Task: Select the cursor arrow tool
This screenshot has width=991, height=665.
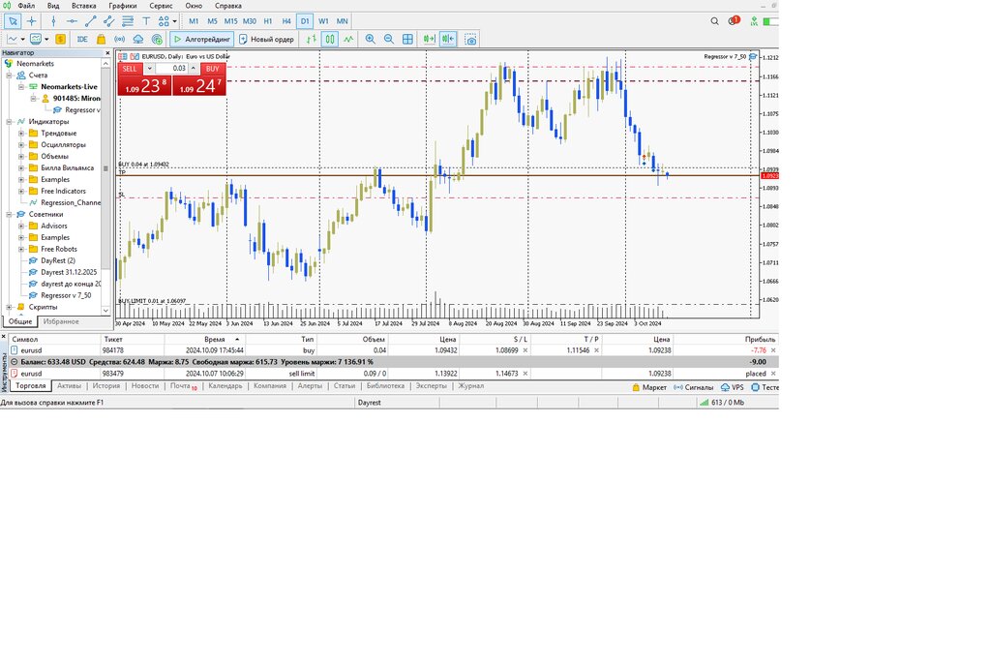Action: pos(12,21)
